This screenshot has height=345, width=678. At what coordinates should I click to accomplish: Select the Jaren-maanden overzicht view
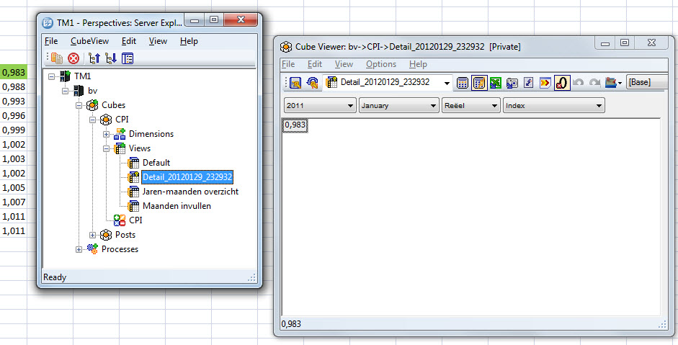tap(190, 192)
